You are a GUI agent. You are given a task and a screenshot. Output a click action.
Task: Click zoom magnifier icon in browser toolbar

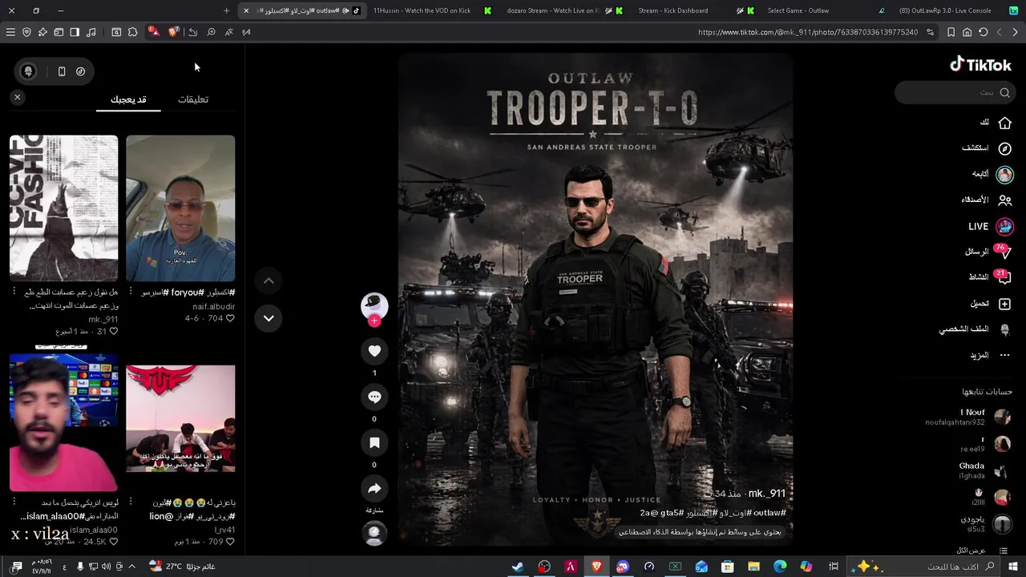coord(211,32)
